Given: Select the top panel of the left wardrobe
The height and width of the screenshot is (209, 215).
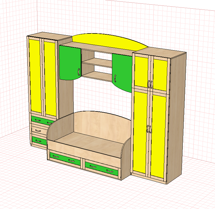Looking at the screenshot, I should click(x=50, y=36).
